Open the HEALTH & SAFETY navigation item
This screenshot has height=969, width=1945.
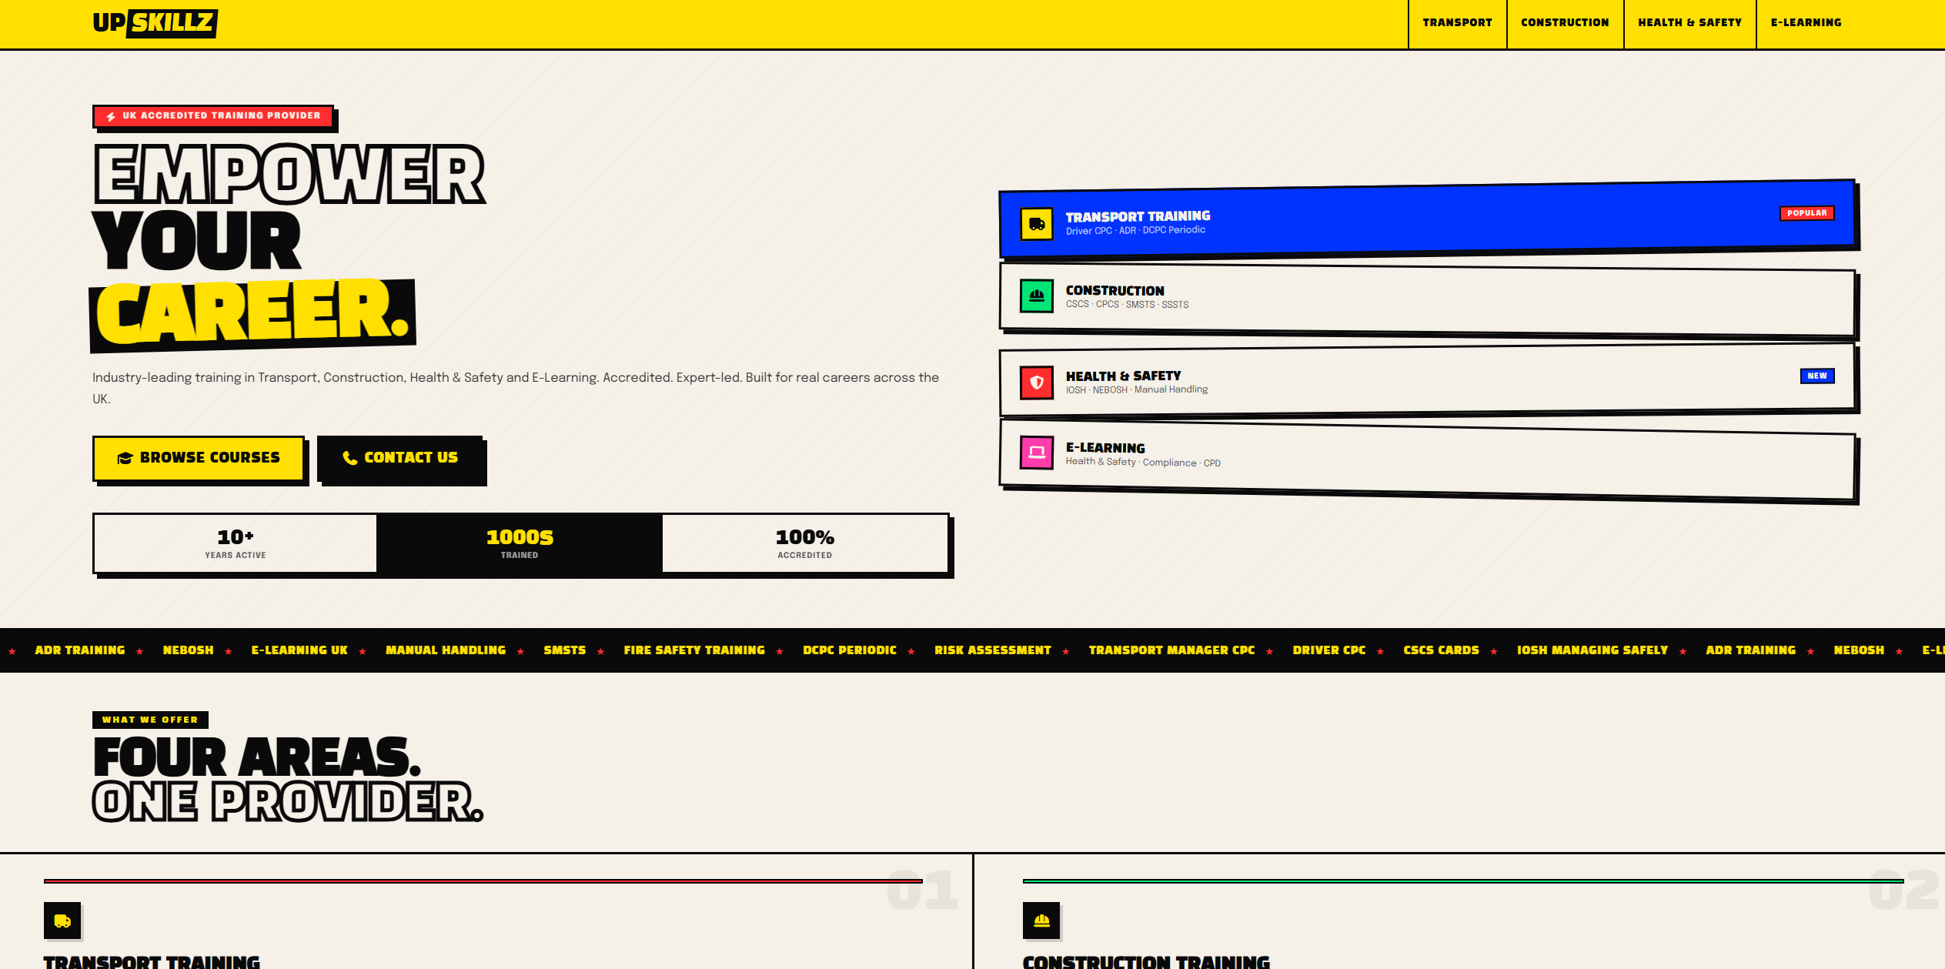pyautogui.click(x=1689, y=22)
